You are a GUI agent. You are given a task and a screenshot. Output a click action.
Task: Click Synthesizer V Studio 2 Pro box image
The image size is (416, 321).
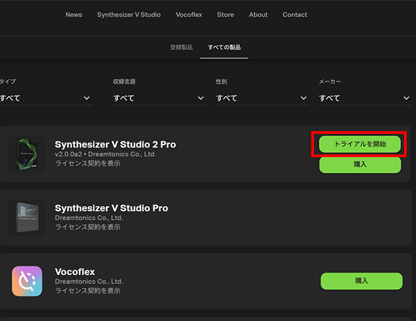coord(27,154)
